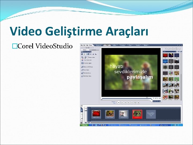Image resolution: width=193 pixels, height=145 pixels.
Task: Click the Load Video icon beside the library dropdown
Action: click(x=179, y=52)
